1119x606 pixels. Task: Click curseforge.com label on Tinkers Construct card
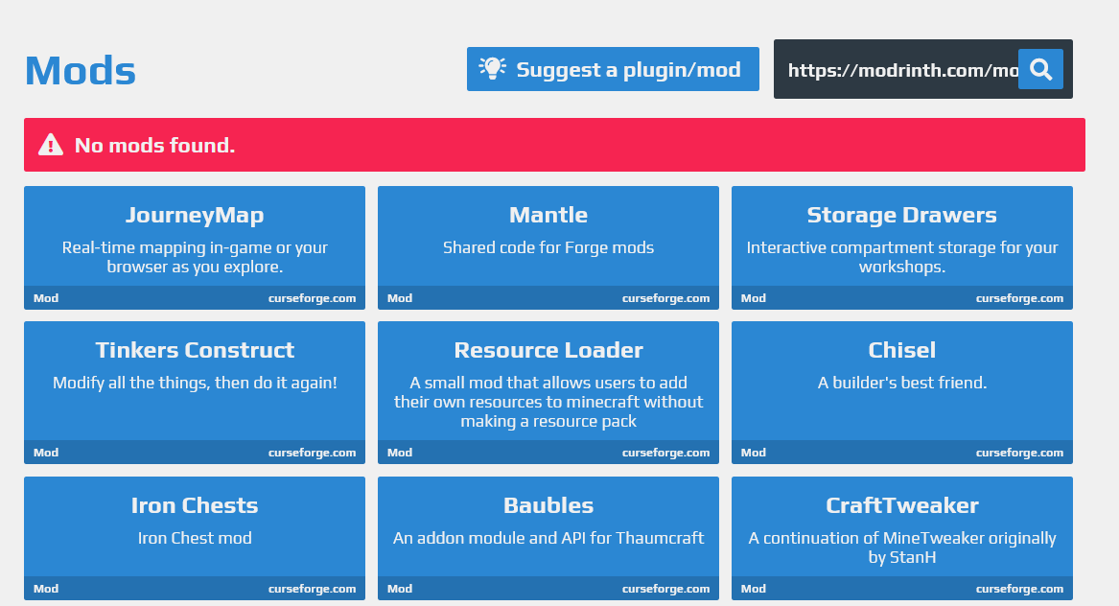tap(312, 453)
